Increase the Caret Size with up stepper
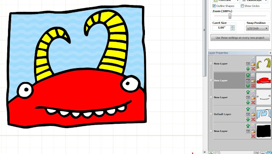Screen dimensions: 272x154 (x=232, y=26)
